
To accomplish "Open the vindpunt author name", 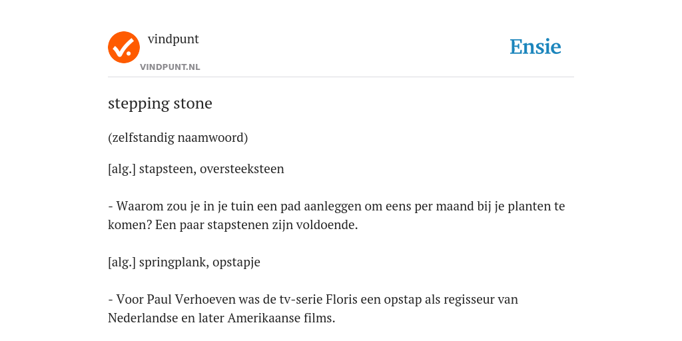I will click(173, 39).
